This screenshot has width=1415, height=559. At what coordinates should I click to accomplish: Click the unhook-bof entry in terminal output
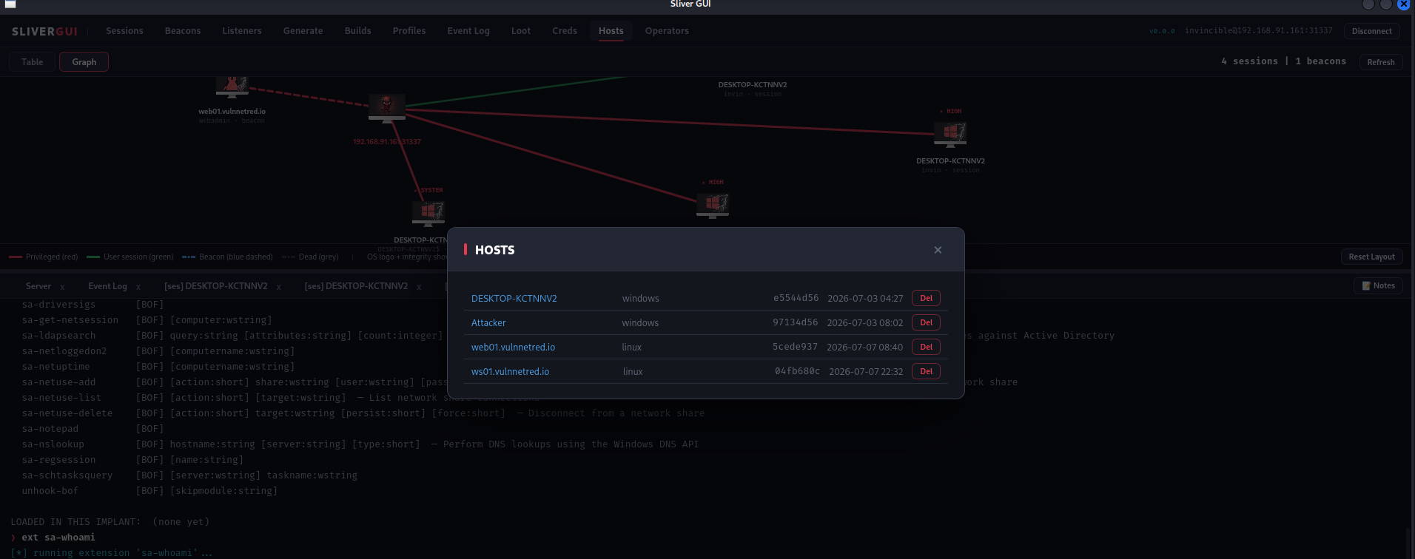(50, 491)
